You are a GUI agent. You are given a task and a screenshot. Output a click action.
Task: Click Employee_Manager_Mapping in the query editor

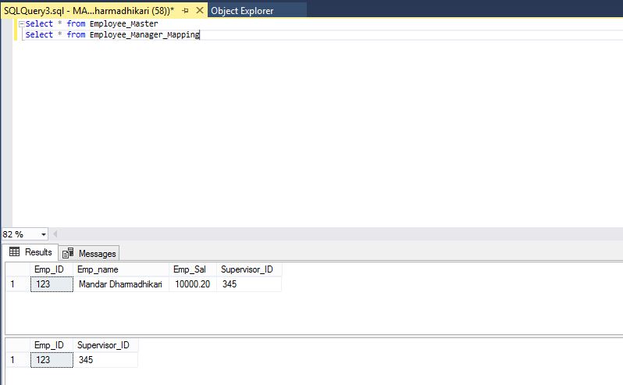click(144, 34)
